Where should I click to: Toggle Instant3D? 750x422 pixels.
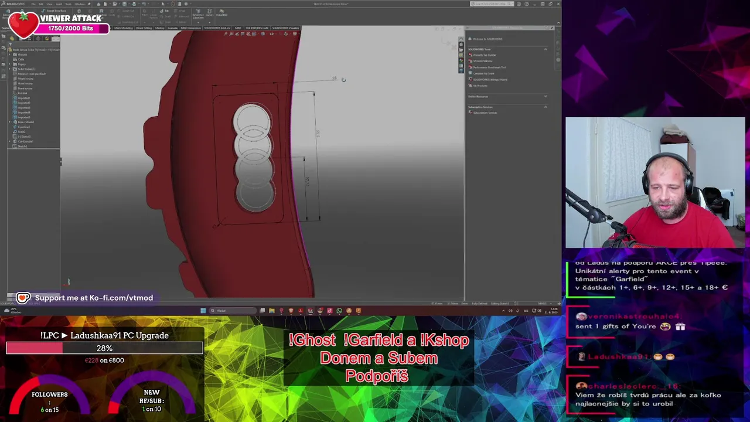click(221, 13)
